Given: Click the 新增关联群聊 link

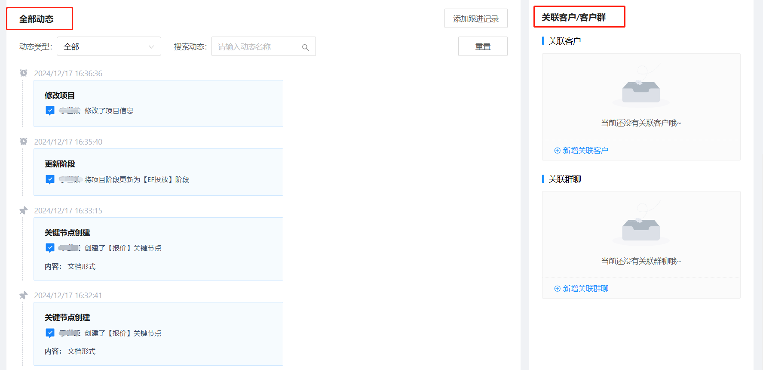Looking at the screenshot, I should coord(585,289).
